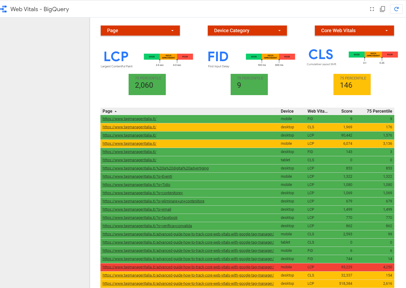The height and width of the screenshot is (288, 406).
Task: Click the ?s=facebook page link
Action: (140, 218)
